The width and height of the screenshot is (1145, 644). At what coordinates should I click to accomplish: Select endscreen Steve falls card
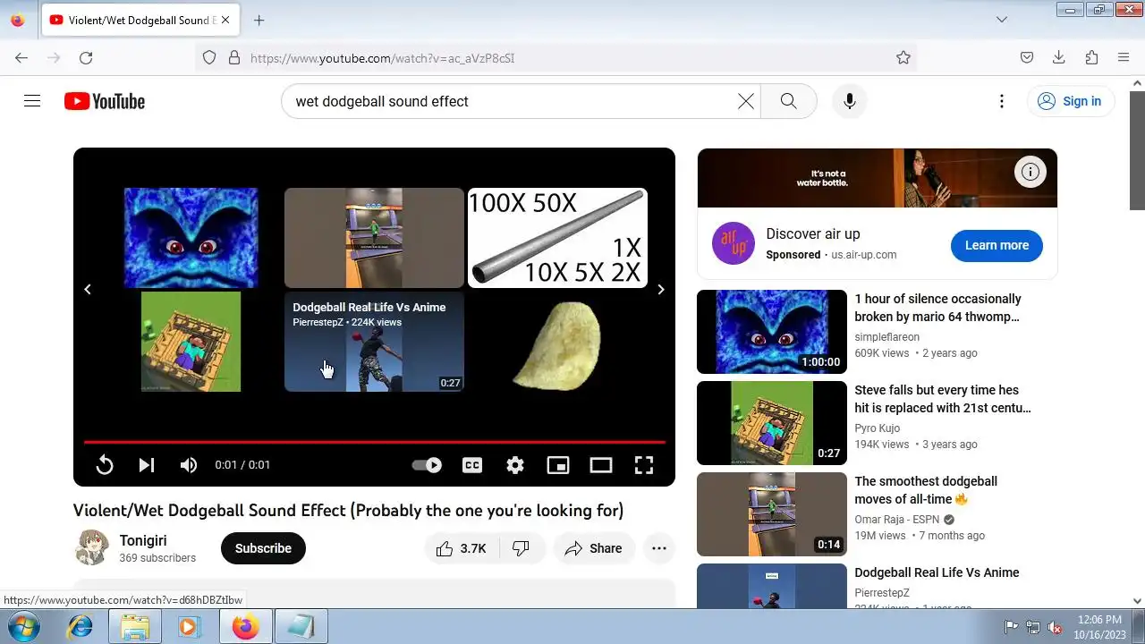click(191, 342)
